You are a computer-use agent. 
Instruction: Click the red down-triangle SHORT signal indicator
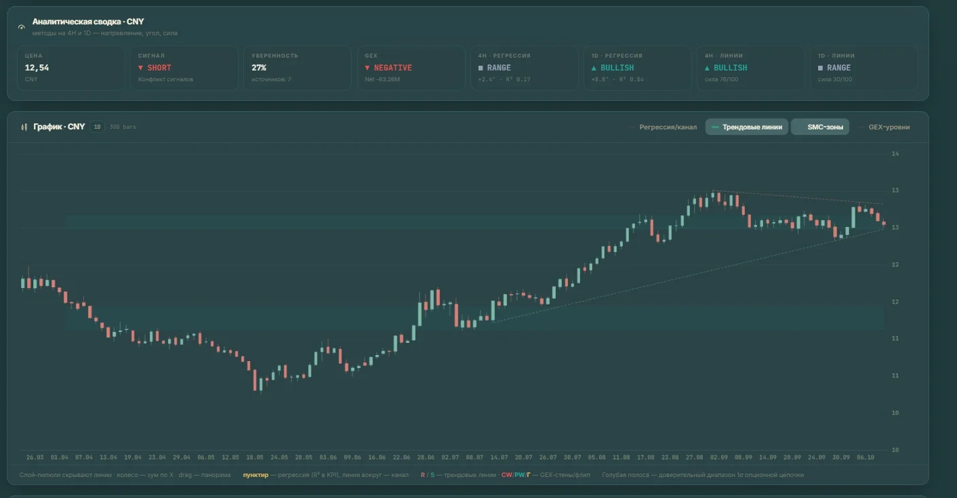tap(140, 68)
